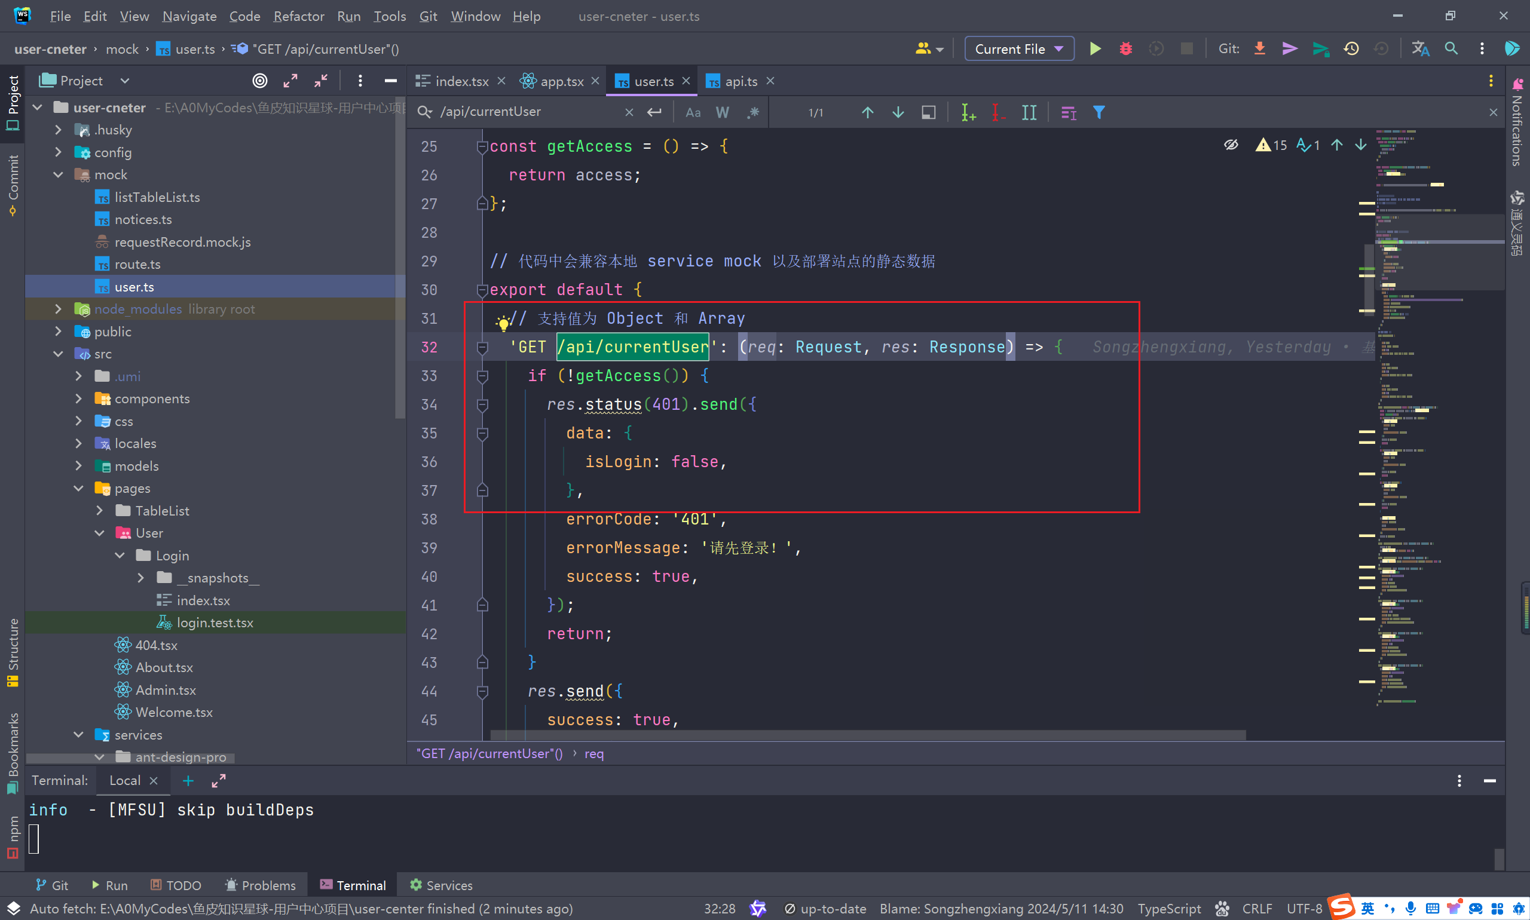Viewport: 1530px width, 920px height.
Task: Commit changes using Git commit arrow icon
Action: click(x=1290, y=48)
